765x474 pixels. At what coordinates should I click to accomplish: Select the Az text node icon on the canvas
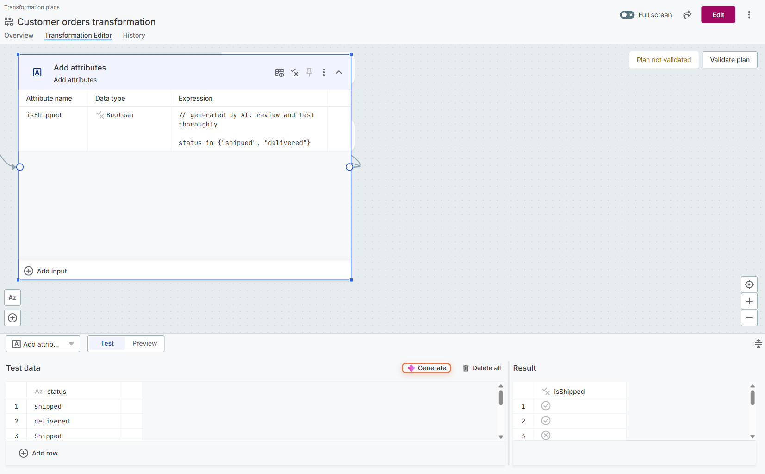click(12, 297)
